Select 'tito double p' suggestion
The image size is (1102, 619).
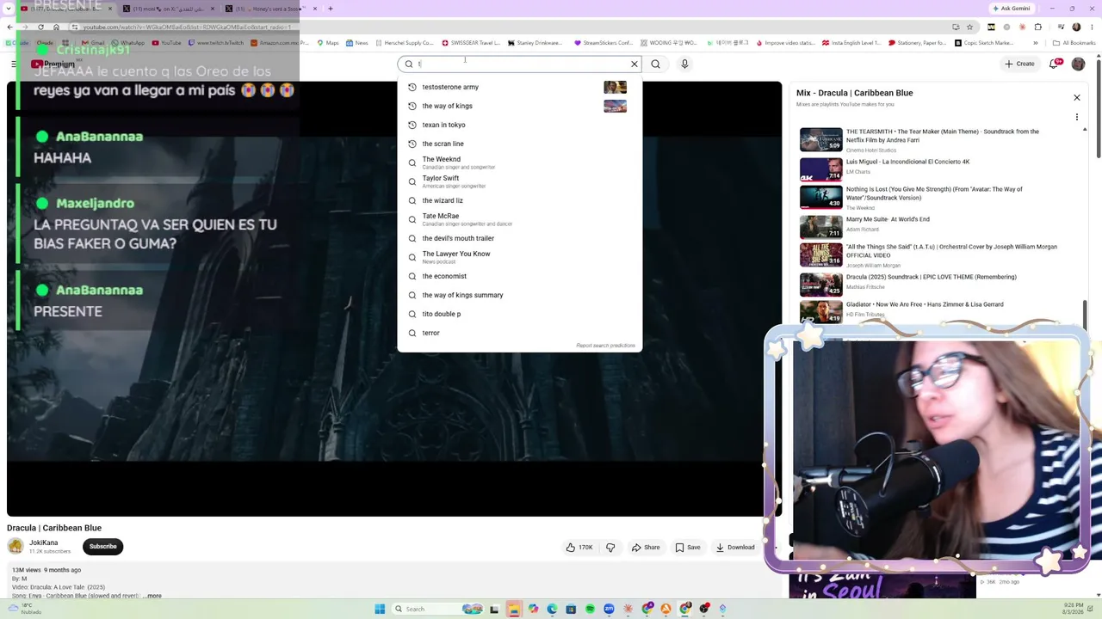tap(519, 314)
